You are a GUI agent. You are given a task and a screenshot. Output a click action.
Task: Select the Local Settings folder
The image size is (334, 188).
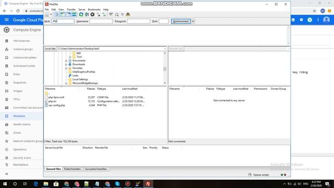(x=80, y=79)
